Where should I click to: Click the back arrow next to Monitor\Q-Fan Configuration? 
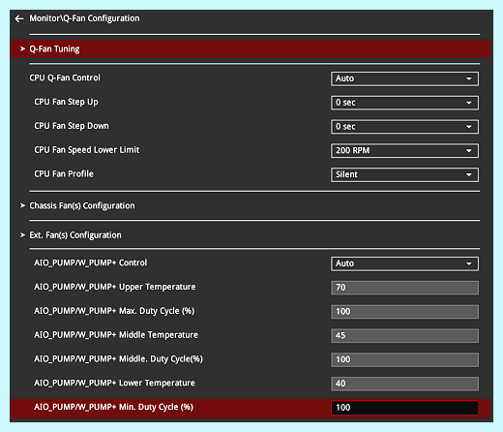coord(19,18)
